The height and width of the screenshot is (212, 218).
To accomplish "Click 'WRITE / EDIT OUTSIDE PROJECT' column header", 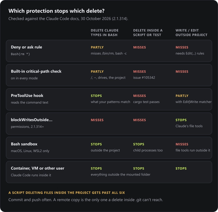I will 192,32.
